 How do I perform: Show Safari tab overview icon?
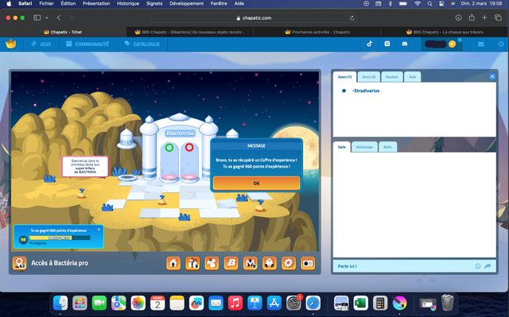(x=498, y=17)
